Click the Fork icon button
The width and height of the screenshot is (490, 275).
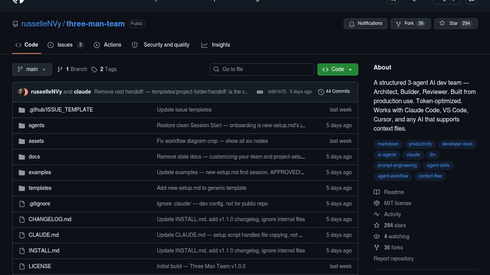398,24
